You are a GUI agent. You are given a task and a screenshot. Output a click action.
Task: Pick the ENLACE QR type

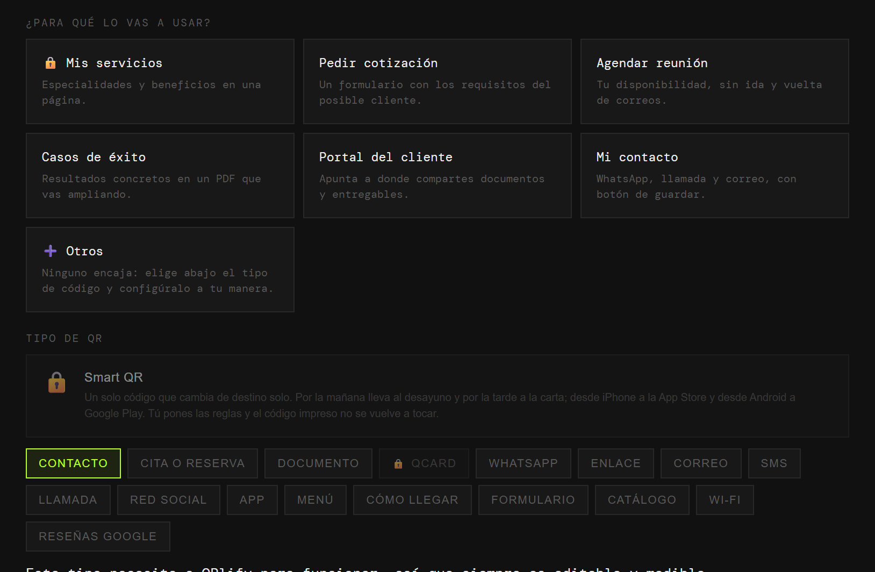click(x=616, y=463)
